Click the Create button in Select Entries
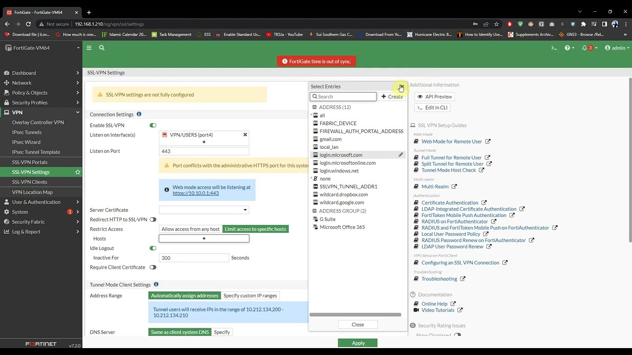This screenshot has width=632, height=355. [x=392, y=97]
